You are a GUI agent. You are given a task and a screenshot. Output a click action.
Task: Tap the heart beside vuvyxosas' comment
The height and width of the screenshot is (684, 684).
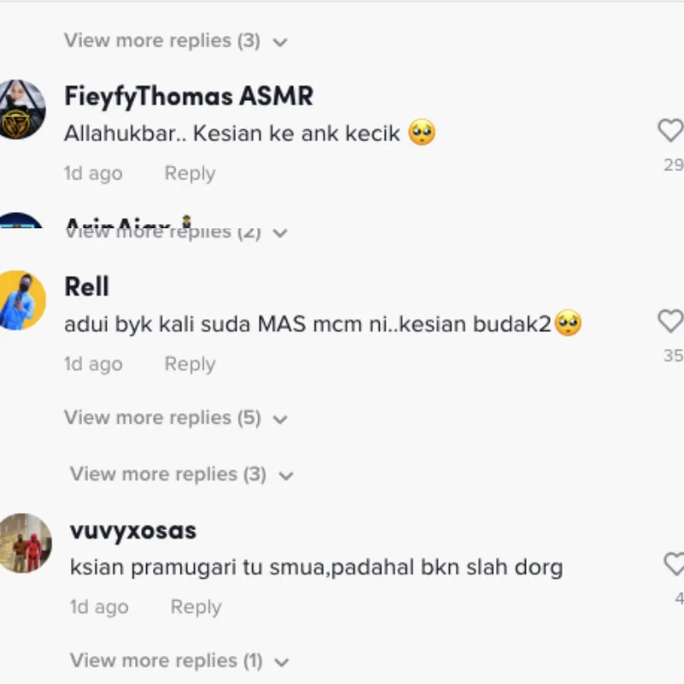tap(675, 563)
